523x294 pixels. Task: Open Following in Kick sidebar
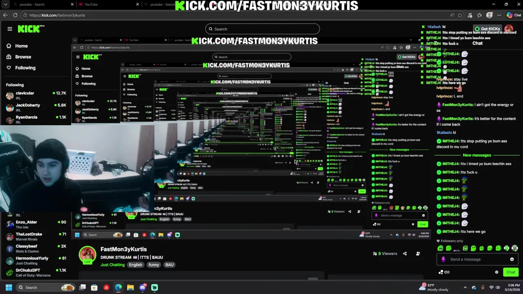coord(21,68)
